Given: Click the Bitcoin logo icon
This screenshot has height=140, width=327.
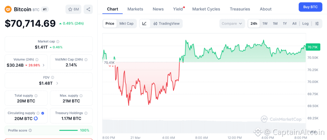Looking at the screenshot, I should pyautogui.click(x=8, y=9).
